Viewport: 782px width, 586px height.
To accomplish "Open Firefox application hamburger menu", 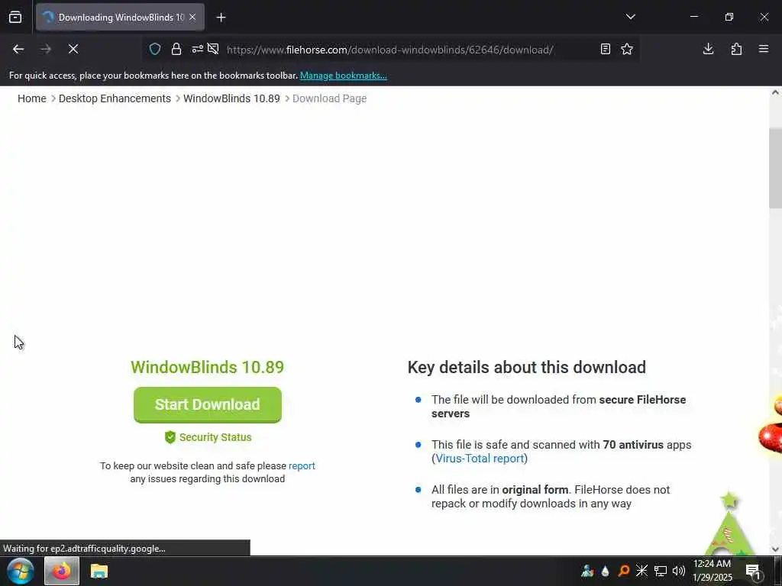I will (764, 49).
